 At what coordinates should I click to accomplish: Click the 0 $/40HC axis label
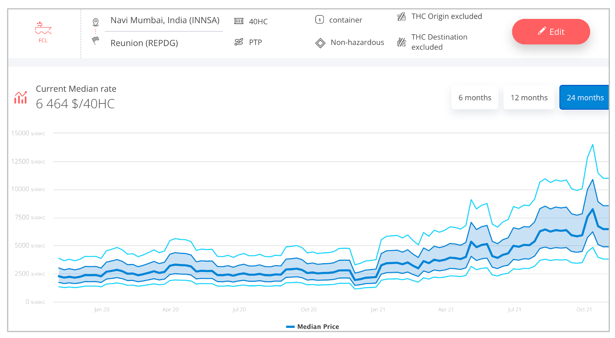point(35,302)
